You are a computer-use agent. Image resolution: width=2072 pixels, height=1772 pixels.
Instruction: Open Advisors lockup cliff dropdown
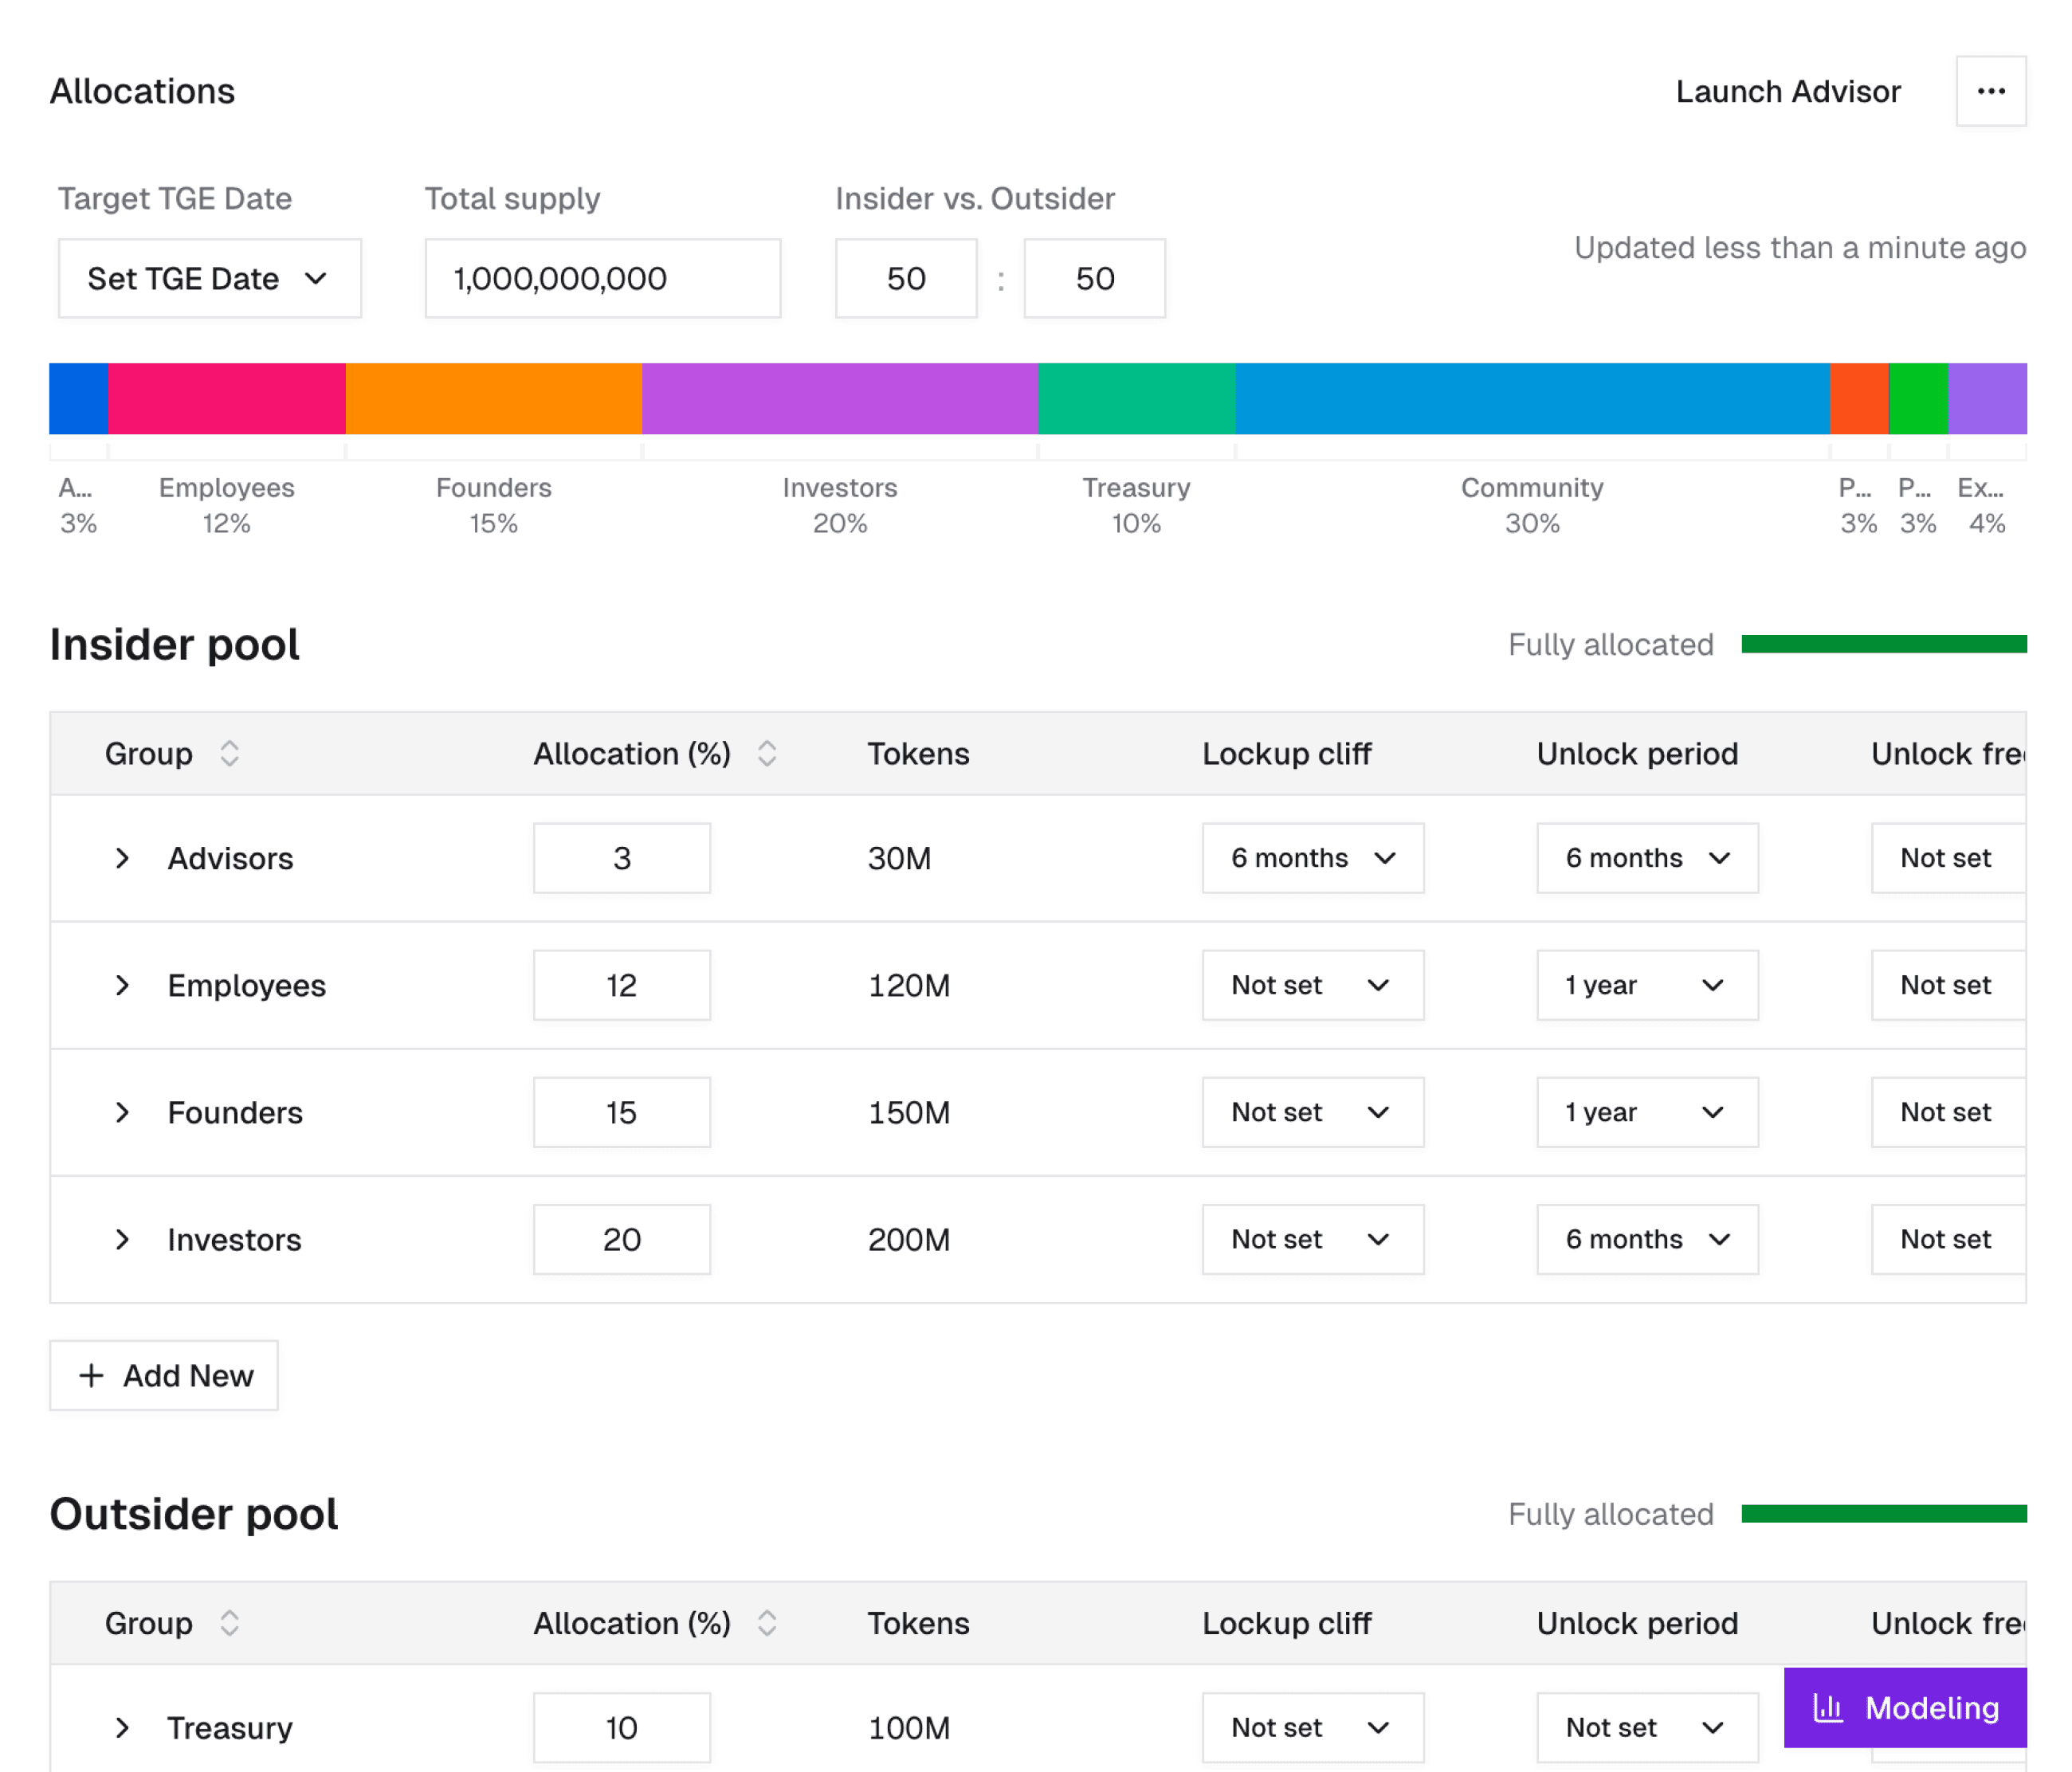coord(1312,858)
